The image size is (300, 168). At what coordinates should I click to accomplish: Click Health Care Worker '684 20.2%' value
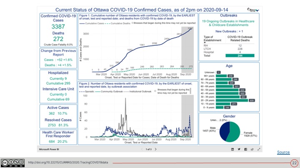58,142
